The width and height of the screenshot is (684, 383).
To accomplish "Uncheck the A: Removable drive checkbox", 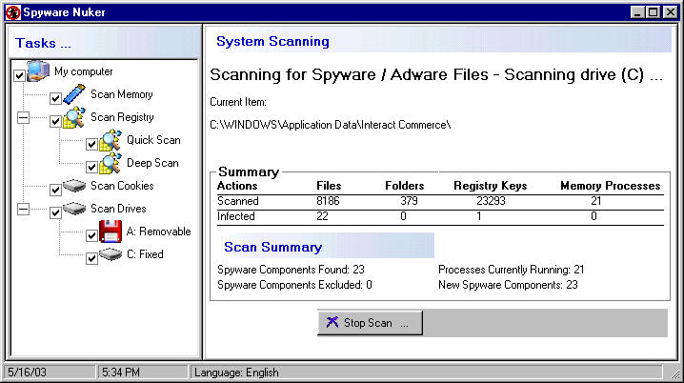I will click(x=91, y=235).
